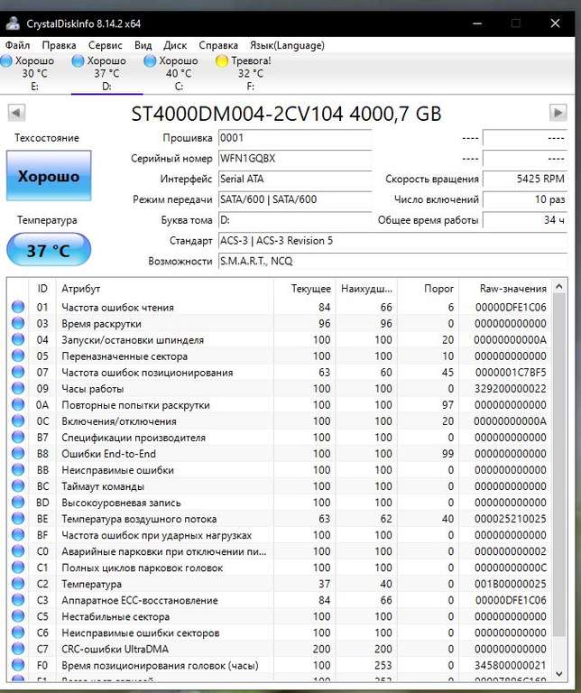The height and width of the screenshot is (693, 581).
Task: Click status orb for Переназначенные сектора row
Action: pyautogui.click(x=18, y=356)
